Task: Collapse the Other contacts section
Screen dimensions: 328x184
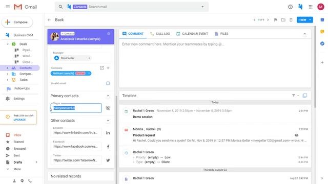Action: [x=108, y=121]
